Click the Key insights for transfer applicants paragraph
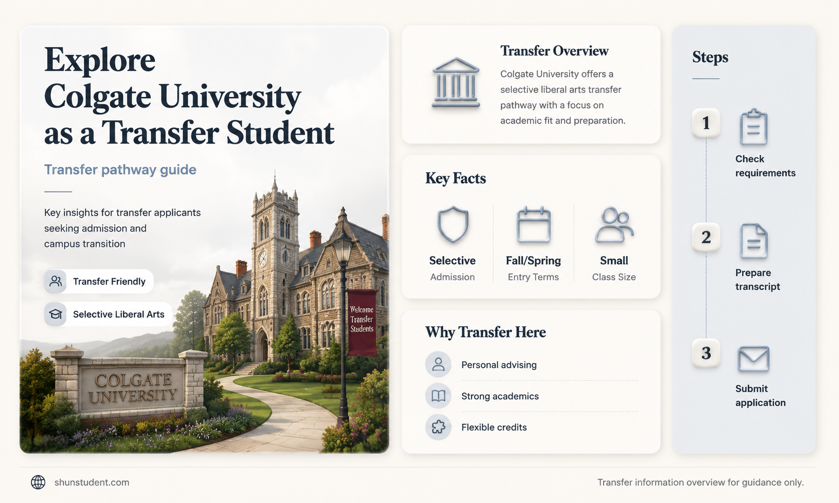839x503 pixels. (x=122, y=228)
